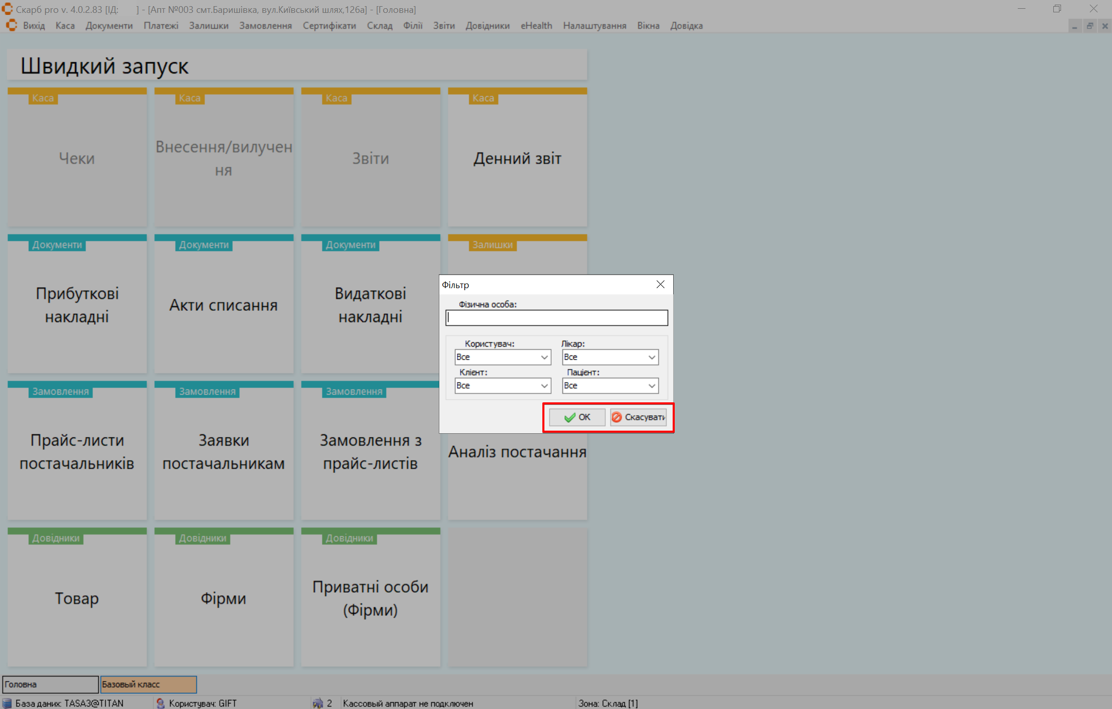
Task: Open the Денний звіт tile
Action: (x=517, y=158)
